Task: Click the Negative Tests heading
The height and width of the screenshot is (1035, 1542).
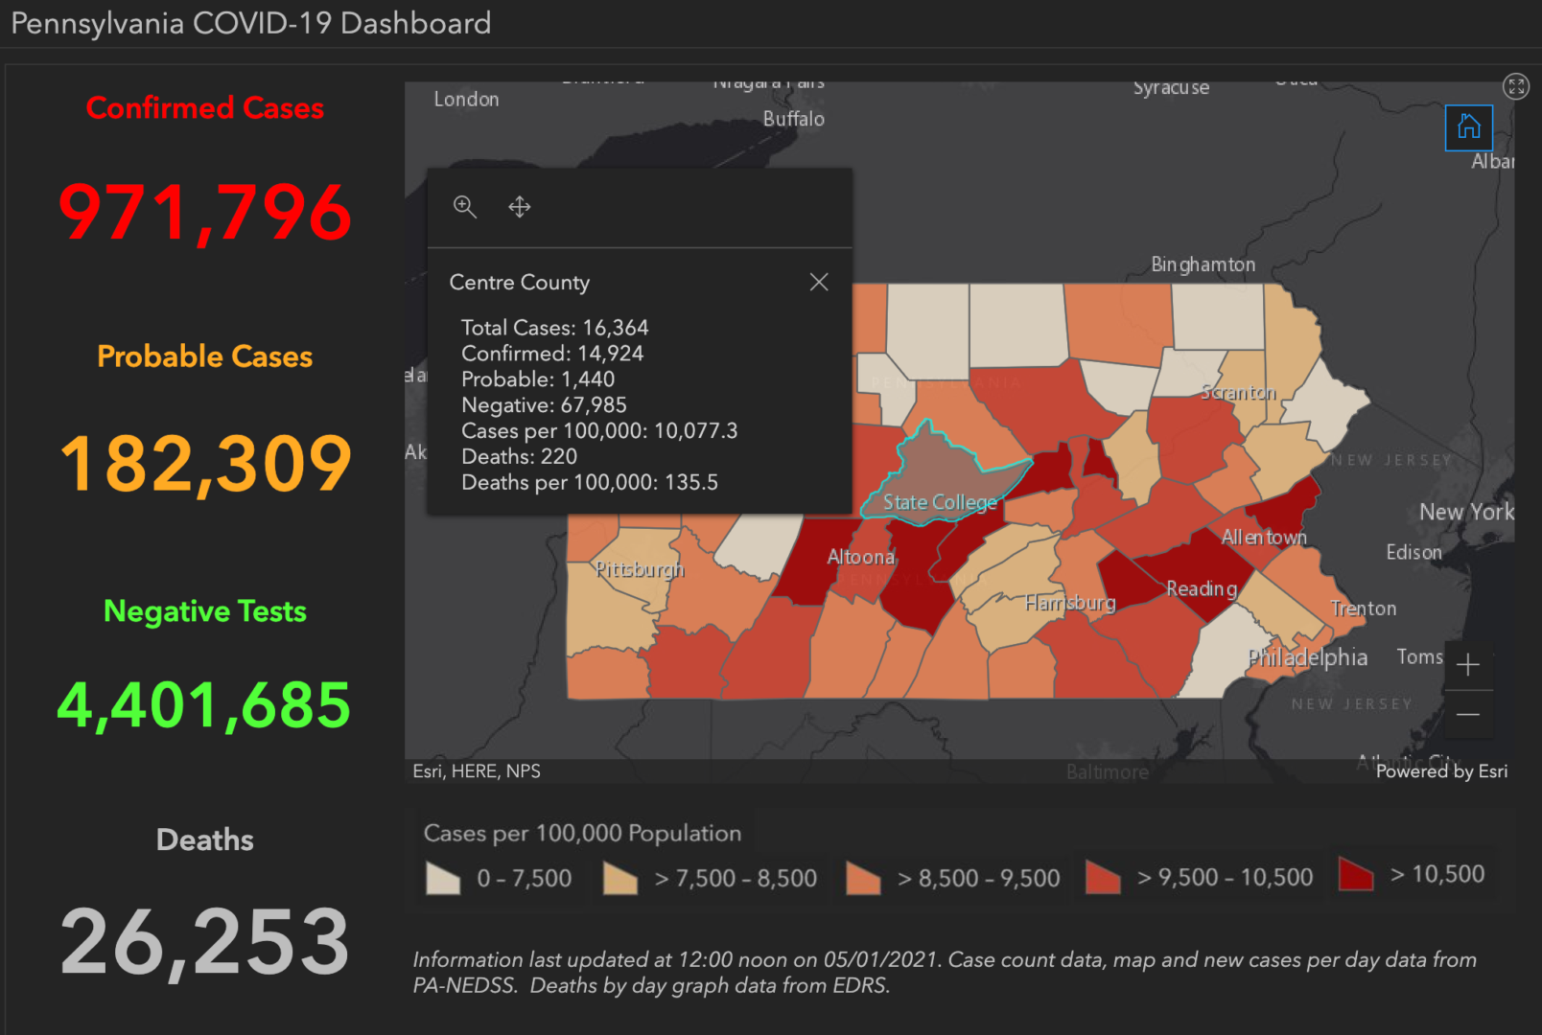Action: point(205,611)
